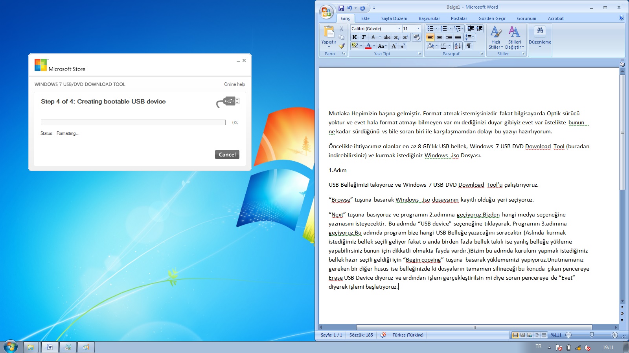Switch to Print Layout view in status bar
The image size is (629, 353).
coord(515,335)
